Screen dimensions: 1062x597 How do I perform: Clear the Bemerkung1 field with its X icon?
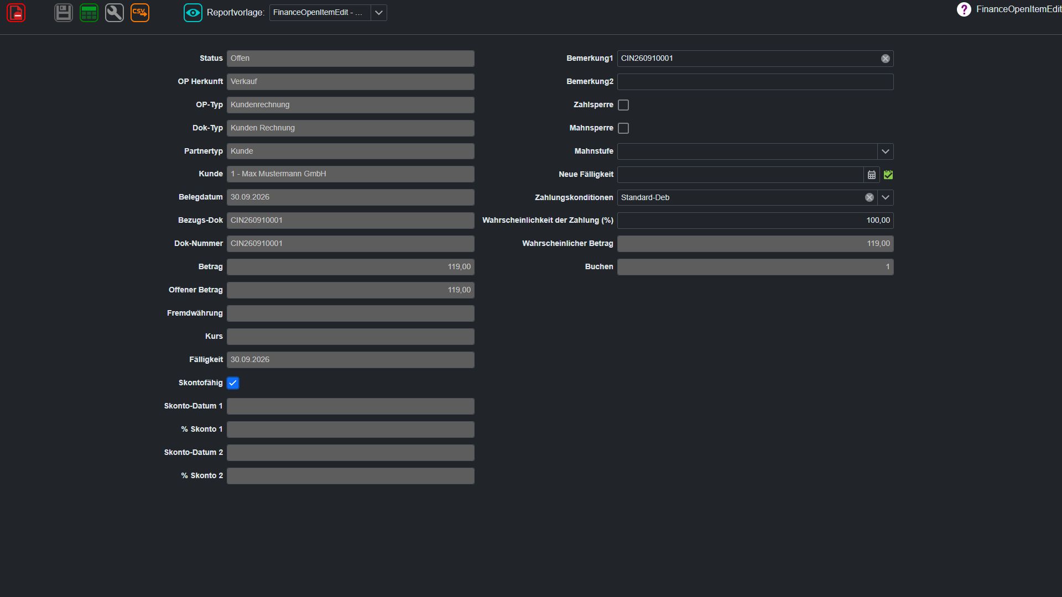(x=886, y=59)
